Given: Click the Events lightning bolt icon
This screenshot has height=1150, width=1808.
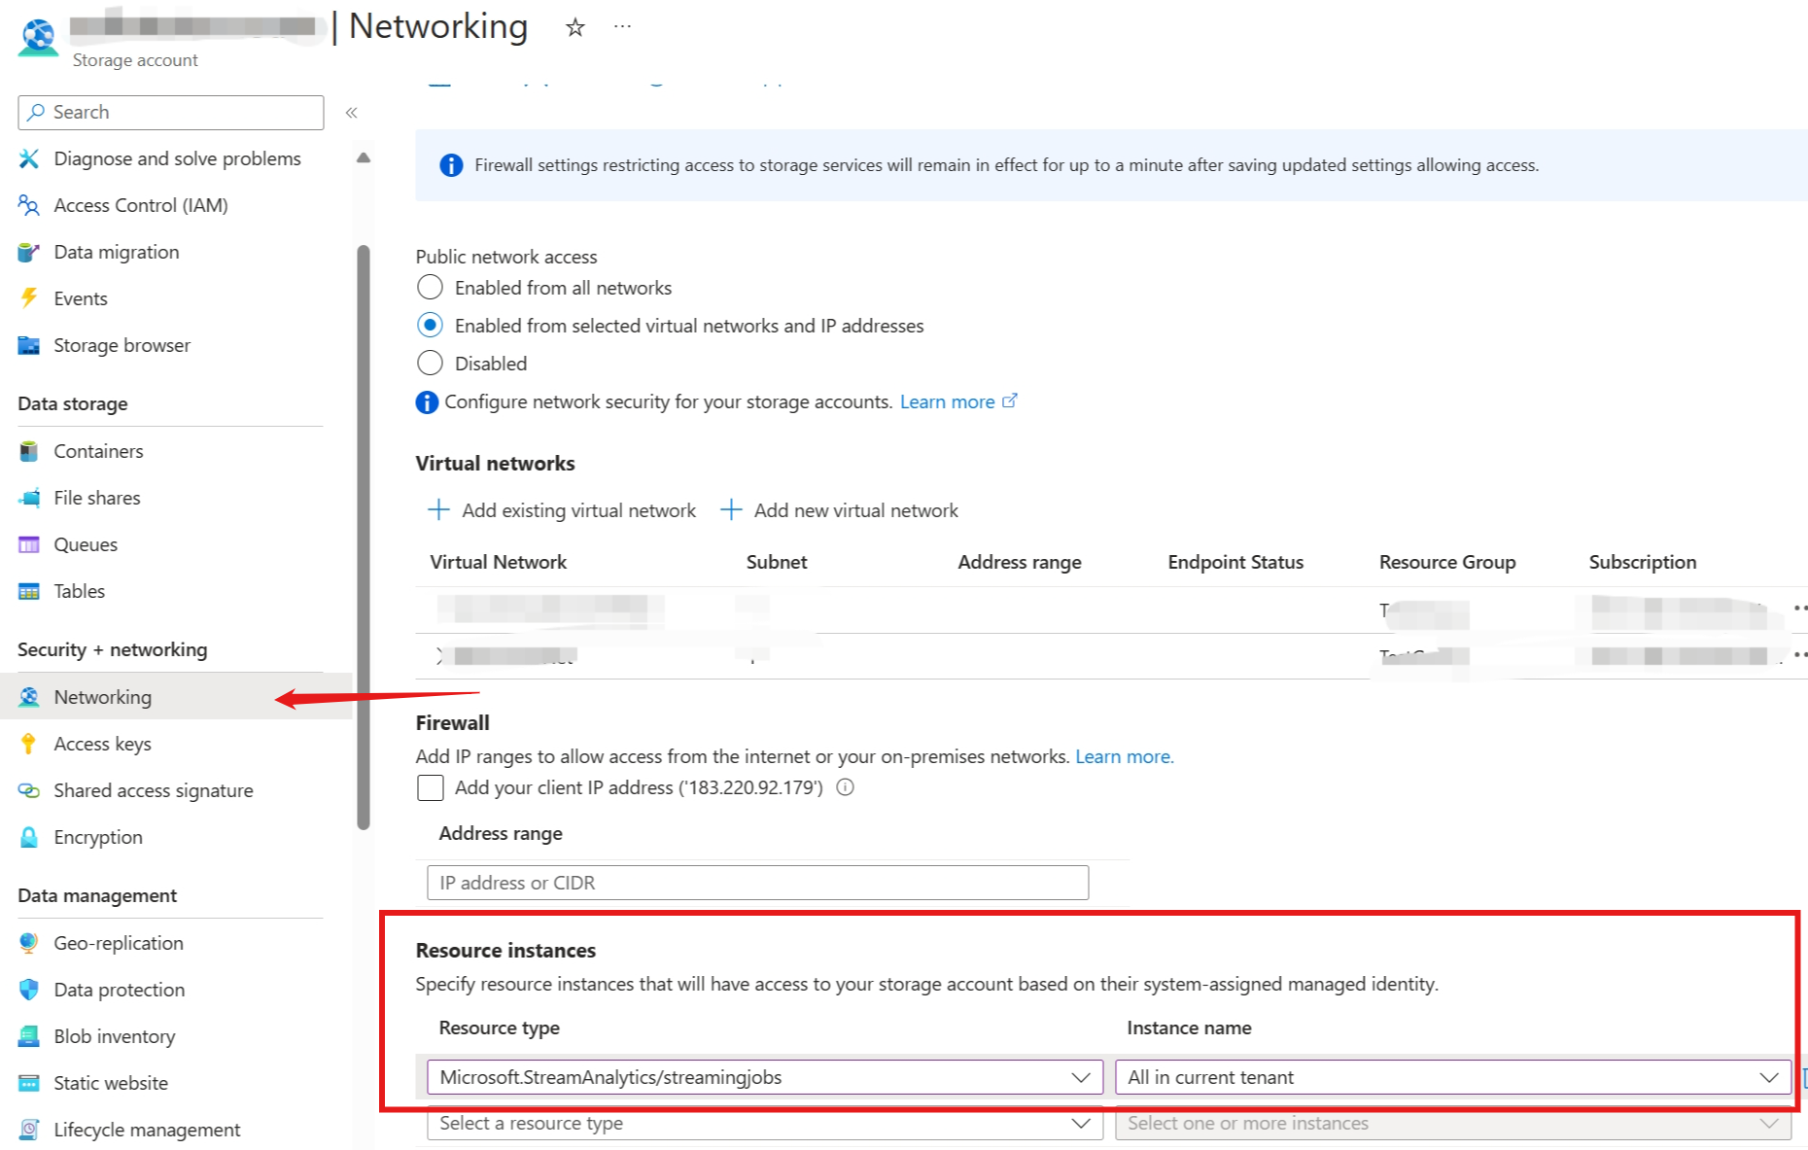Looking at the screenshot, I should point(29,298).
